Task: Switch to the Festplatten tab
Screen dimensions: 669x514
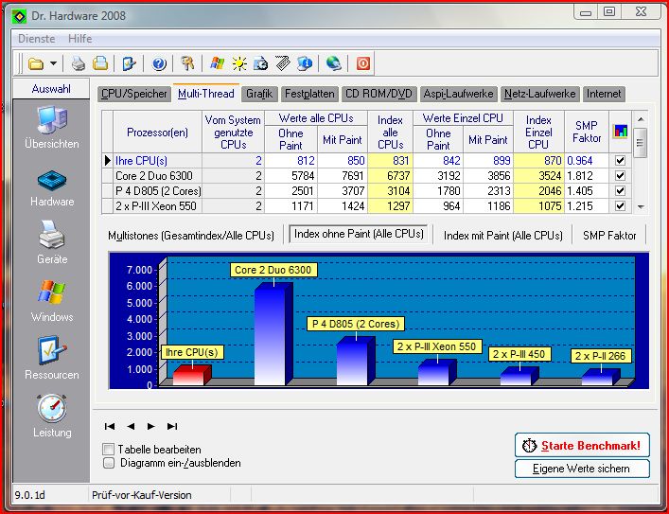Action: [x=309, y=94]
